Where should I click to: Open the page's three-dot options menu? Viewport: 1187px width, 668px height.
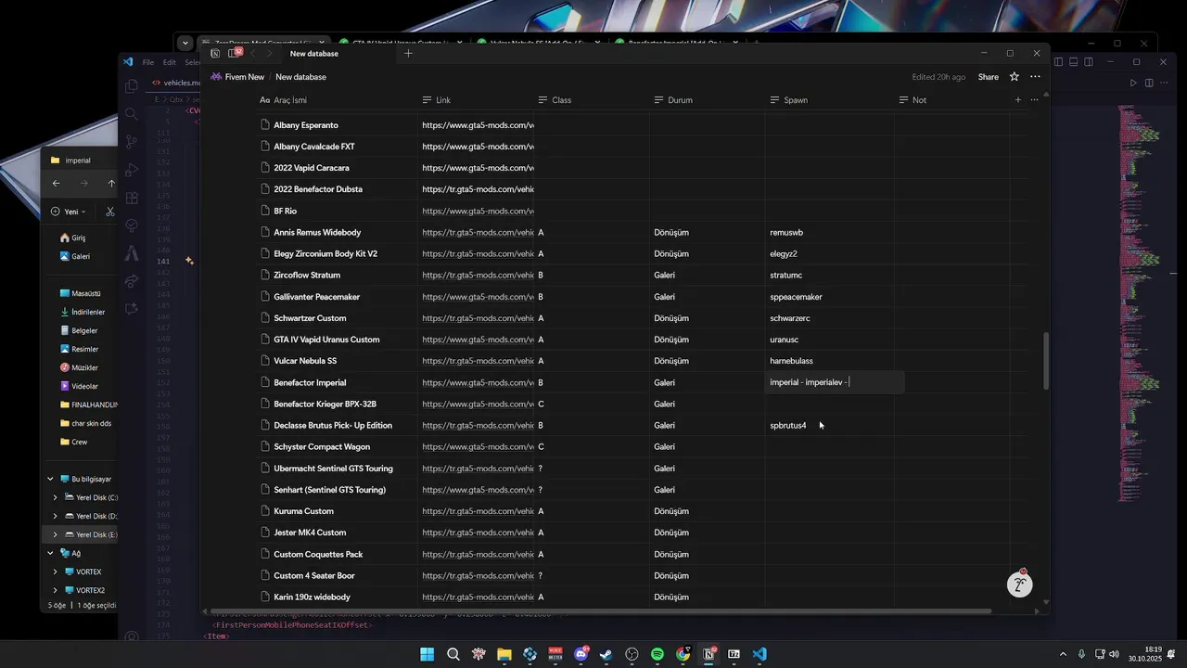pos(1035,77)
